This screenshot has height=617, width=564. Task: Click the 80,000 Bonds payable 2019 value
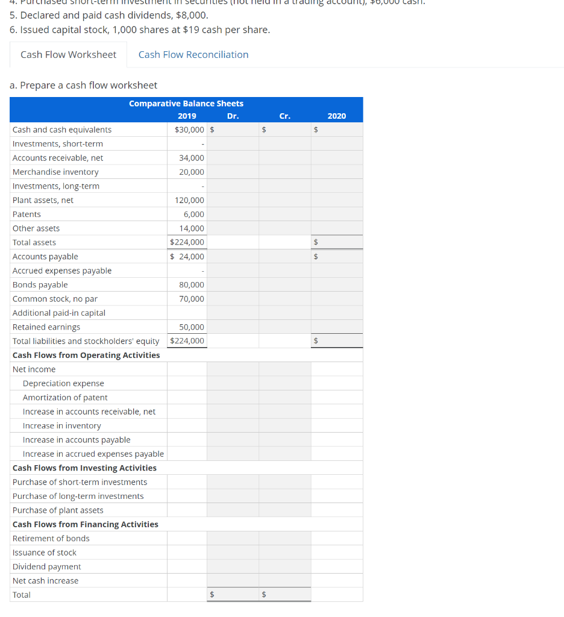[x=192, y=284]
